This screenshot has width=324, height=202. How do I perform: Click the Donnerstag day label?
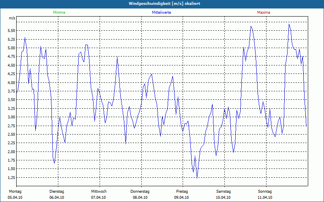(140, 191)
